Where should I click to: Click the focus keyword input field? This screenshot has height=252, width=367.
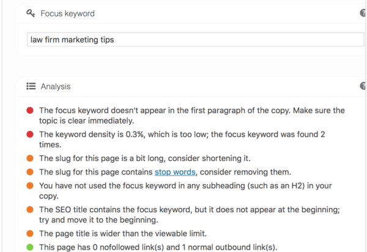pyautogui.click(x=196, y=40)
